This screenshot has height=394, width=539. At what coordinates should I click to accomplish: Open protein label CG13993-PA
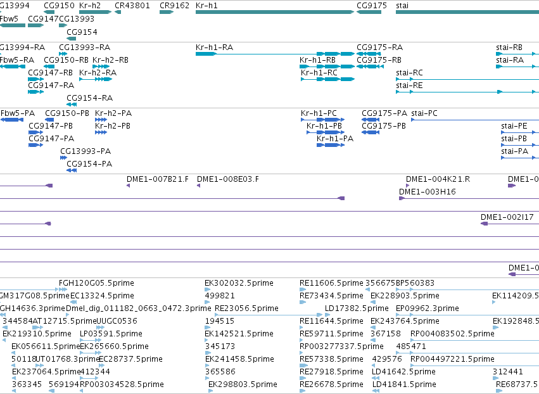(86, 151)
